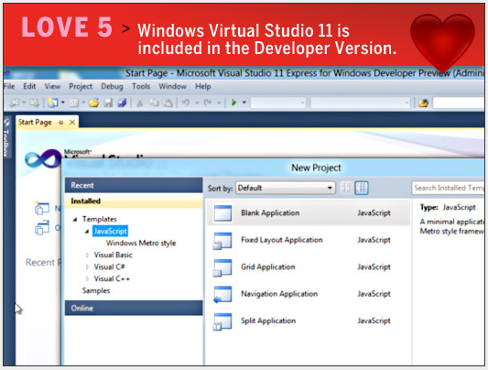Screen dimensions: 488x370
Task: Click the Open File folder icon
Action: (94, 103)
